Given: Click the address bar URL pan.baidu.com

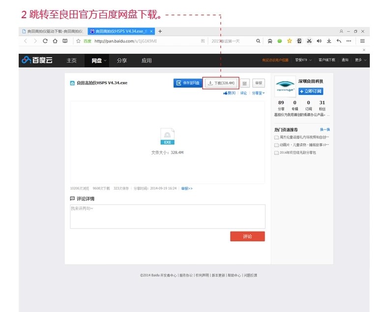Looking at the screenshot, I should [x=125, y=41].
